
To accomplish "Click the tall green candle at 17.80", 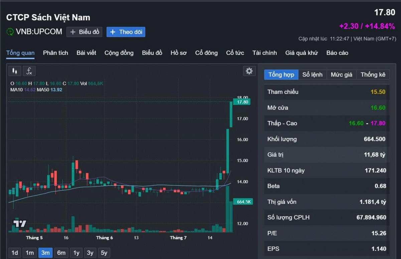I will pyautogui.click(x=231, y=114).
